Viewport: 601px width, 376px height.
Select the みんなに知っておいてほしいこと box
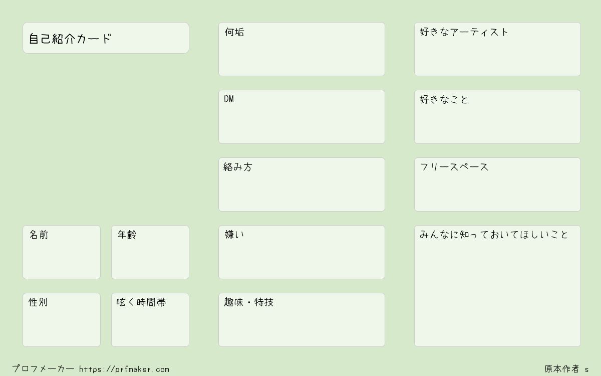497,286
